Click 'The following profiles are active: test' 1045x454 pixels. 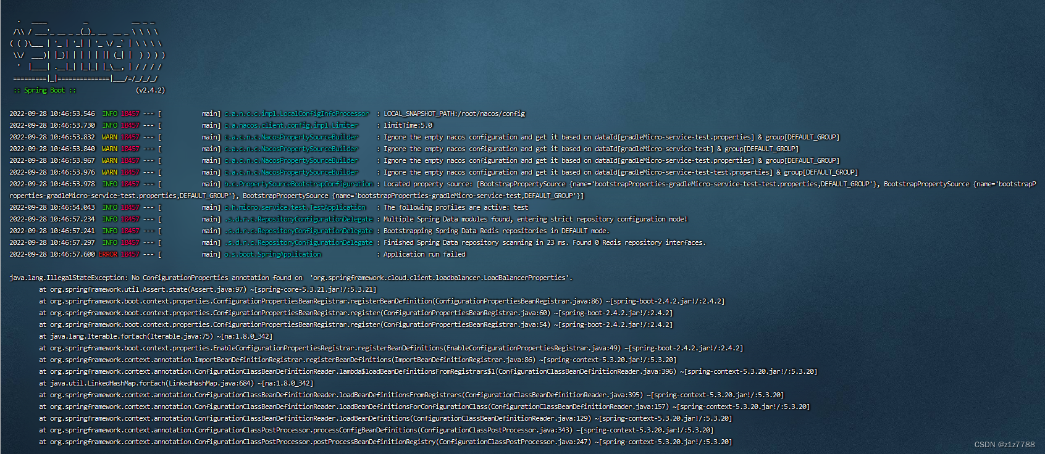pos(456,207)
